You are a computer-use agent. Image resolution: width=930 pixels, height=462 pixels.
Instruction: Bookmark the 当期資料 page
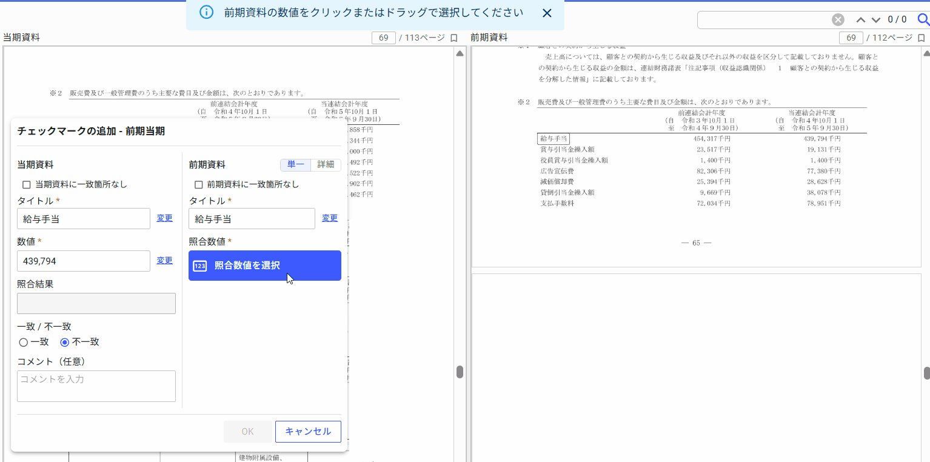(453, 38)
